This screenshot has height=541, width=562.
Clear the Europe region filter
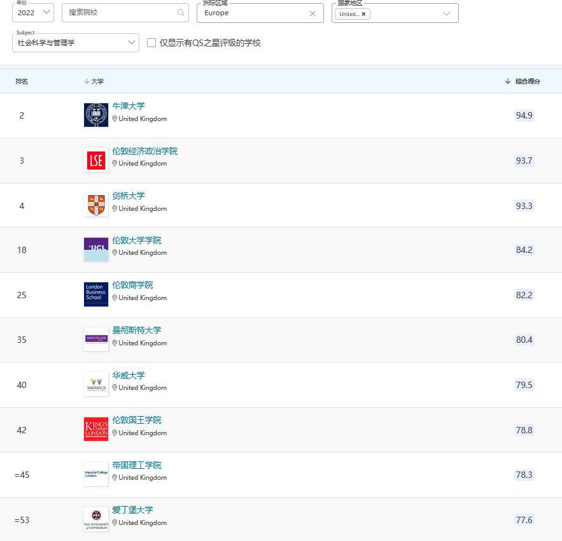(312, 13)
